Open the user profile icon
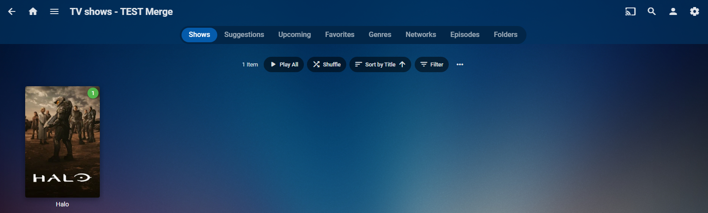The height and width of the screenshot is (213, 708). pos(673,11)
